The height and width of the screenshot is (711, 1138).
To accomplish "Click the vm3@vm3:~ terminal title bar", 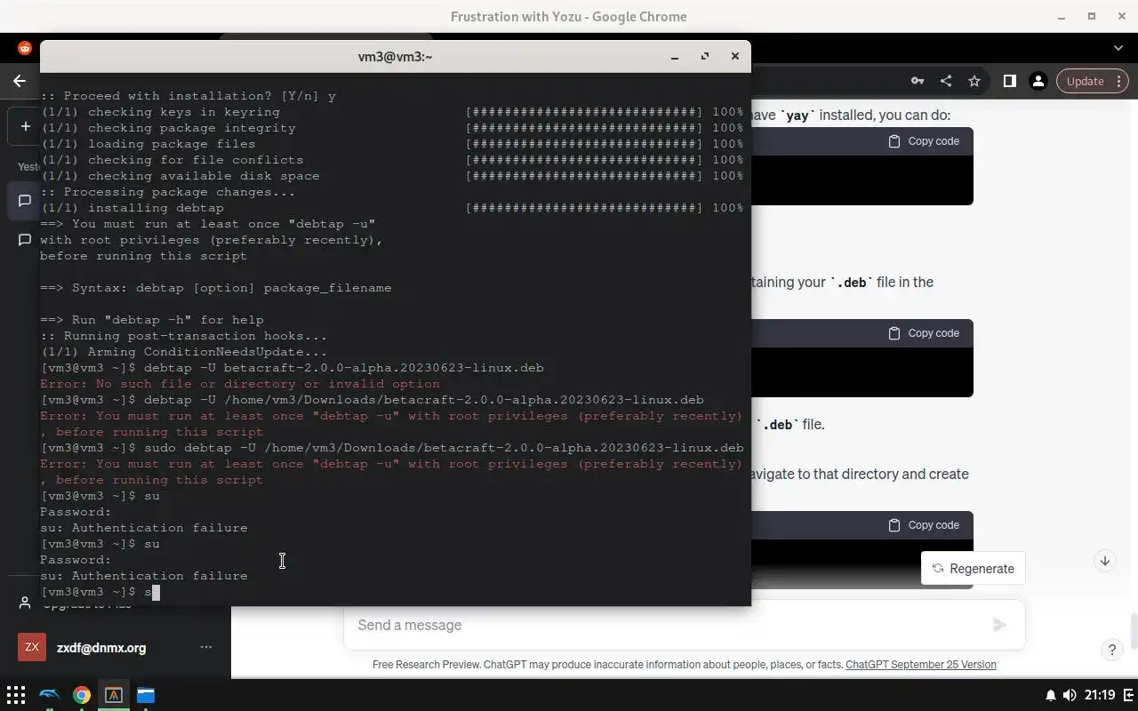I will point(395,56).
